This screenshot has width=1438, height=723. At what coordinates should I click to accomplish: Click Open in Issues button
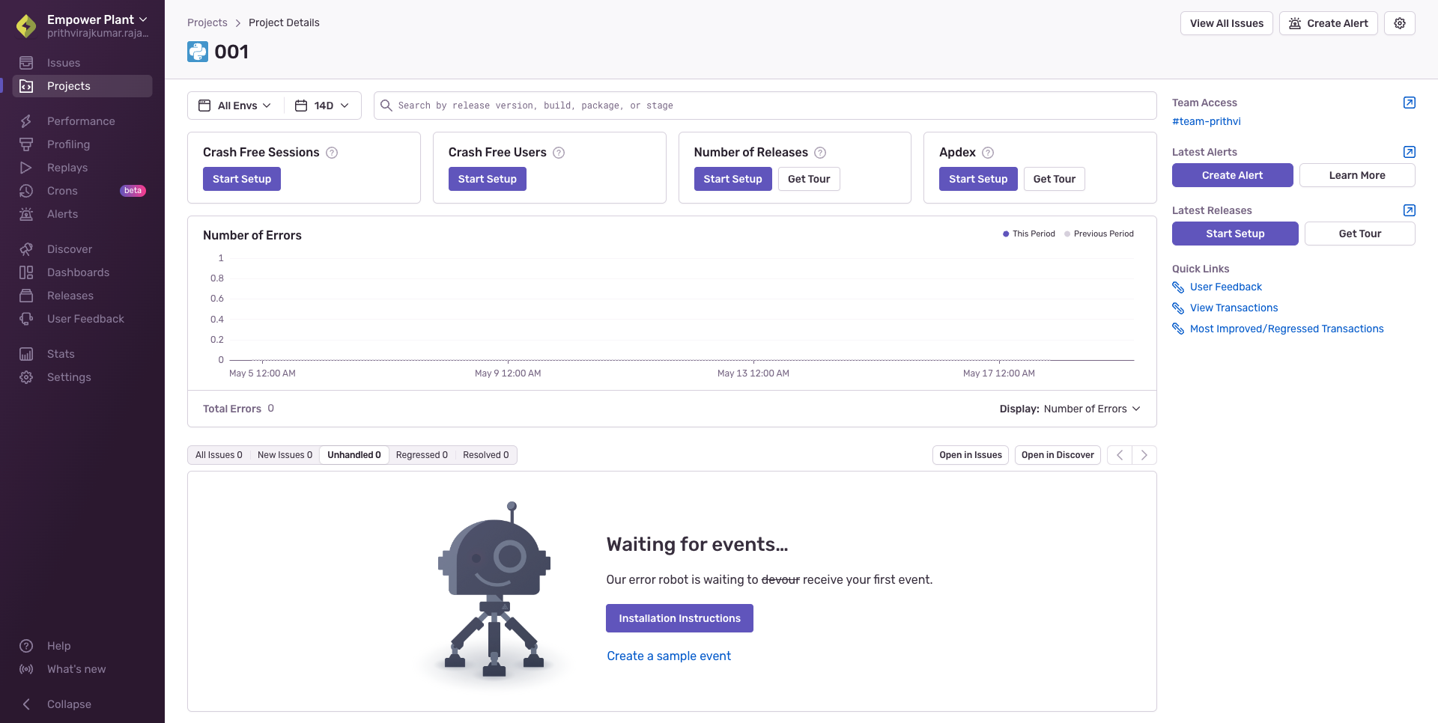pos(971,455)
